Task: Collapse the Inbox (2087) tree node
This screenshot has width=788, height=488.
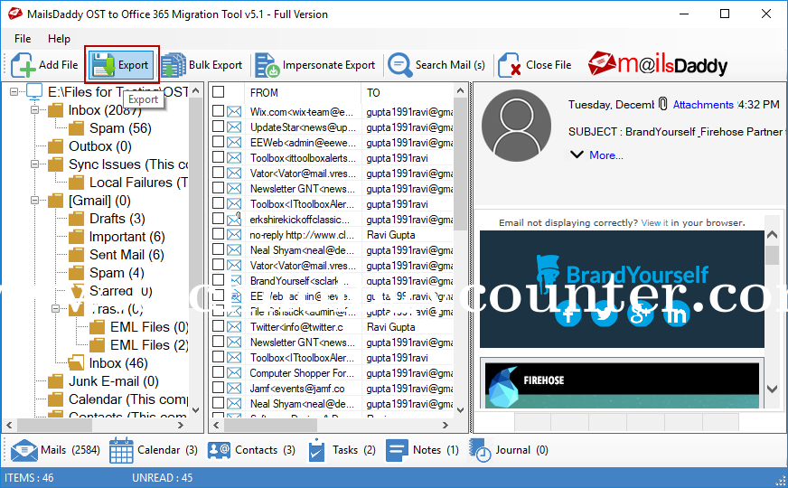Action: [x=34, y=109]
